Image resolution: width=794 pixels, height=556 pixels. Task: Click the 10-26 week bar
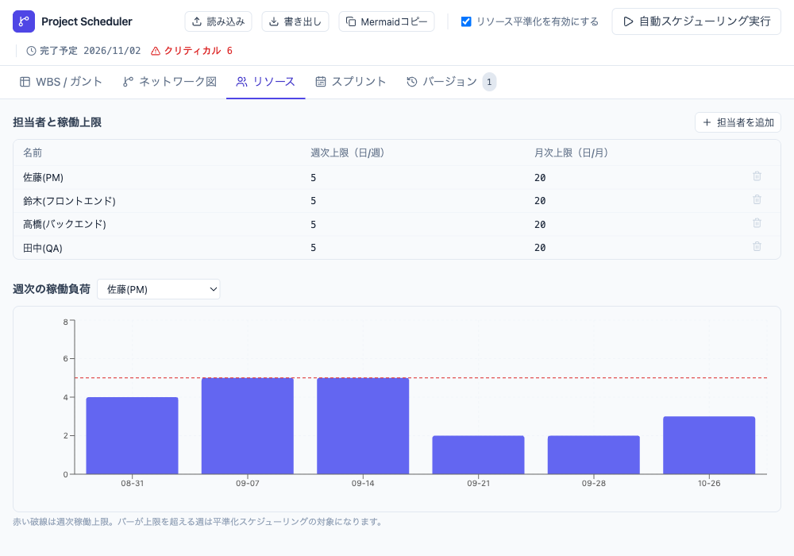coord(709,445)
